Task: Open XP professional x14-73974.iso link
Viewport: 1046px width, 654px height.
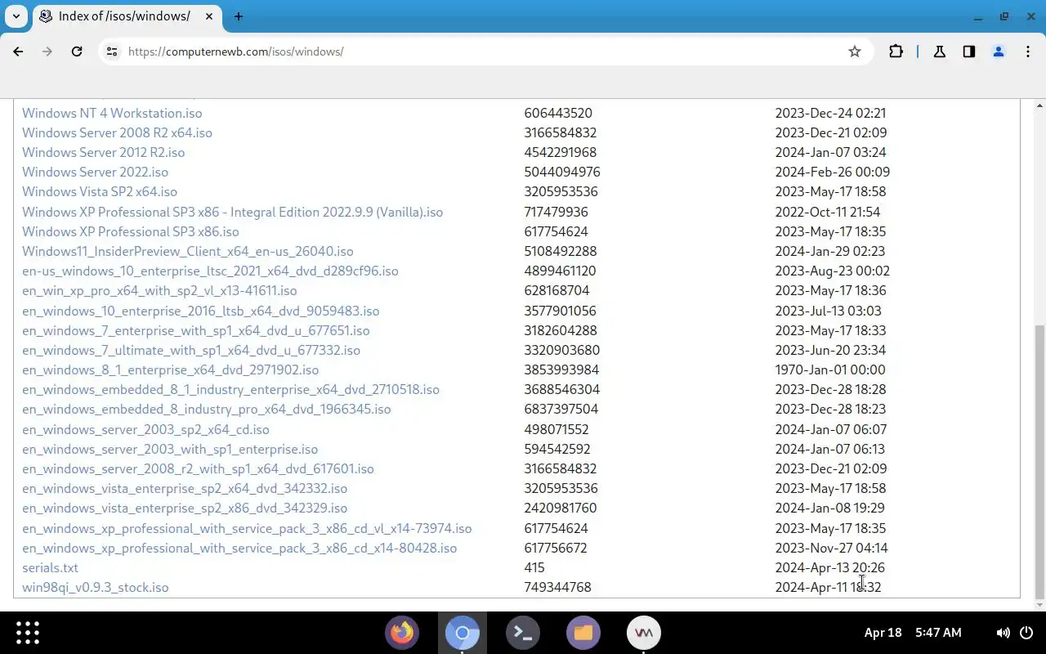Action: point(247,528)
